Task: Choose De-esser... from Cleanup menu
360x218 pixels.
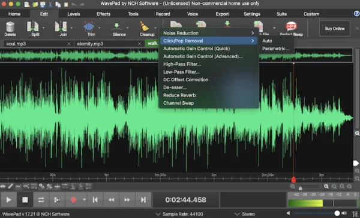Action: [209, 87]
